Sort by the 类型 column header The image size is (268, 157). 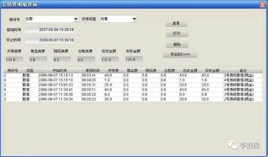coord(30,71)
